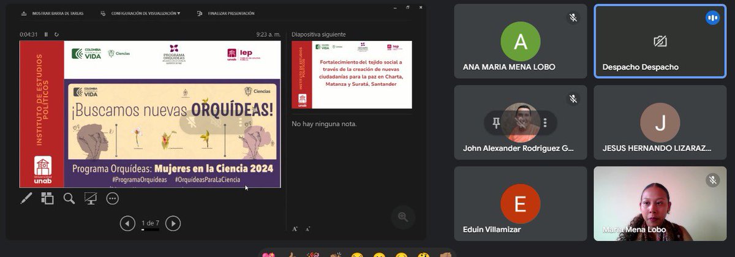The width and height of the screenshot is (735, 257).
Task: Click the round zoom overlay button
Action: tap(403, 217)
